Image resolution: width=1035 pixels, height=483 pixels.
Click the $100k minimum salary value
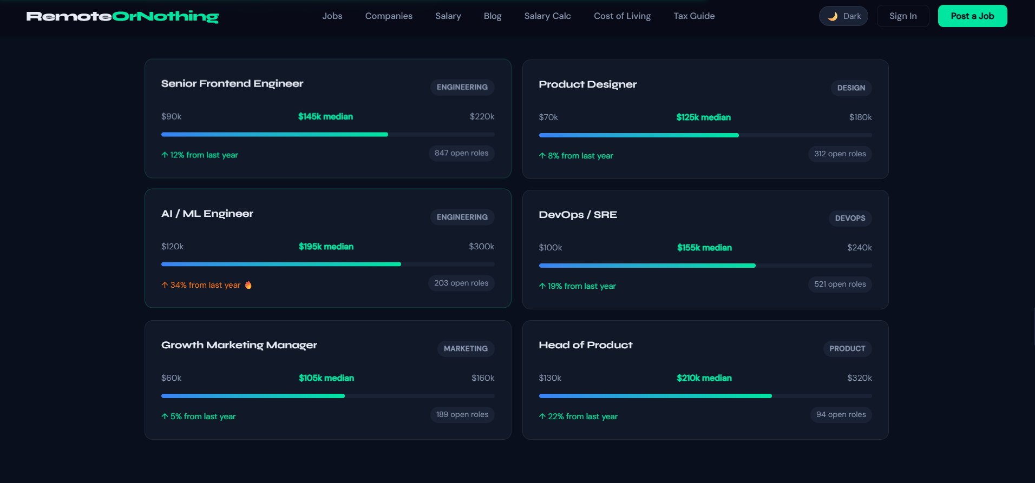point(551,248)
